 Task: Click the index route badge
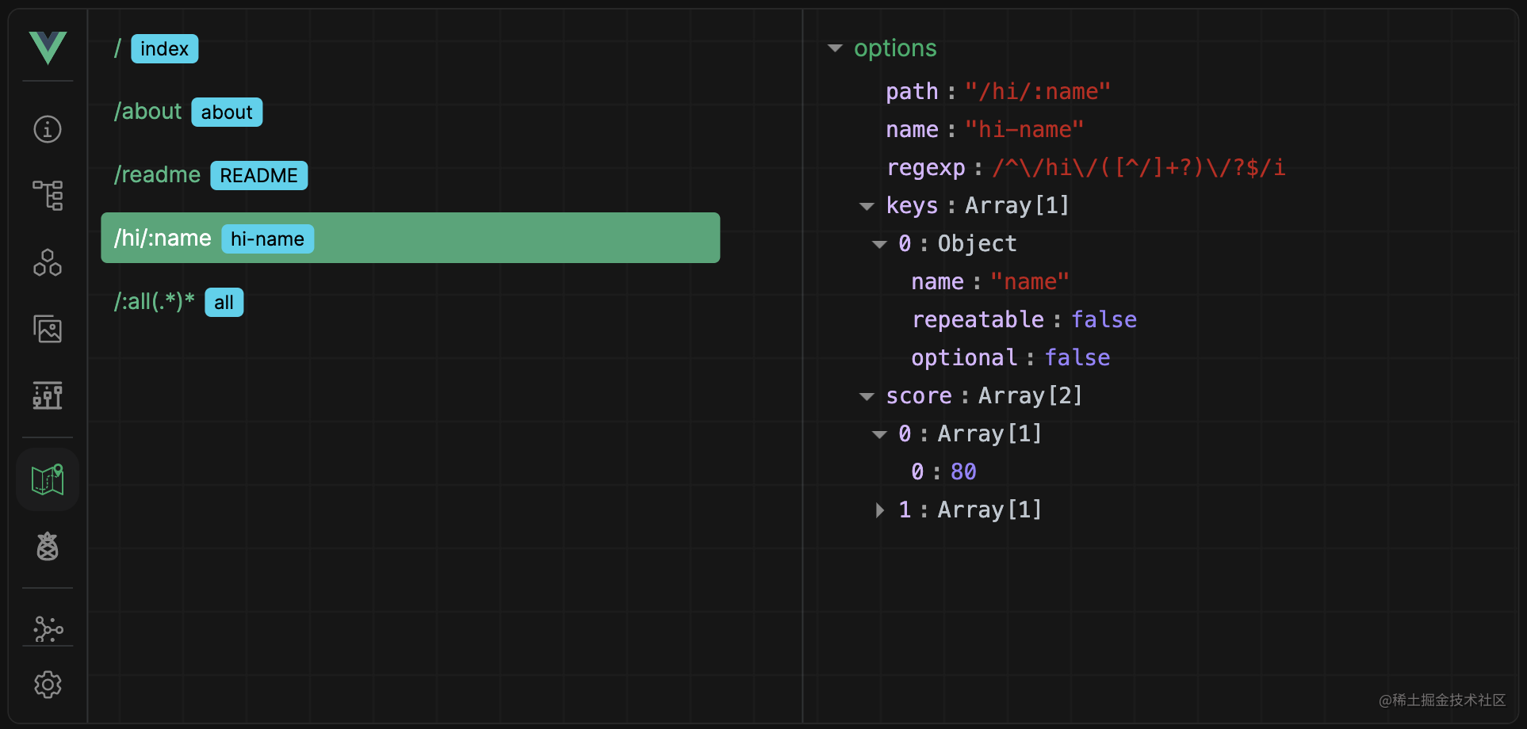click(x=164, y=48)
